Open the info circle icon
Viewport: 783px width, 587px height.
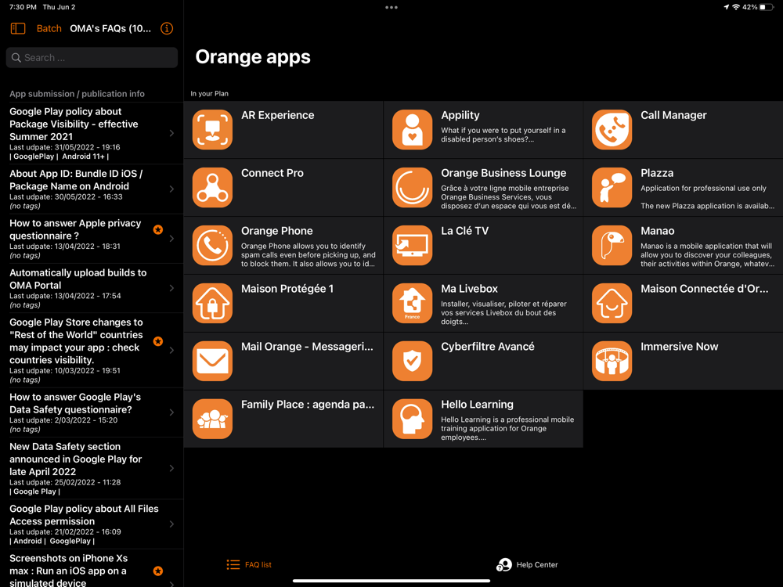pyautogui.click(x=167, y=28)
